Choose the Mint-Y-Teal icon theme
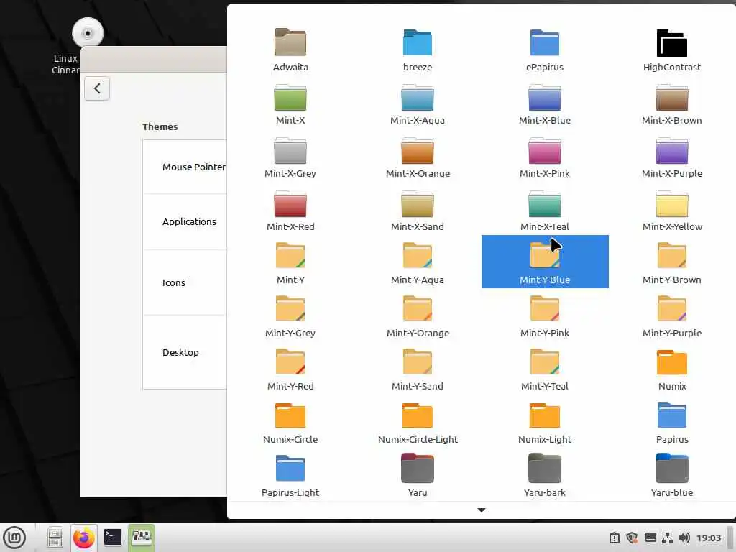The image size is (736, 552). [x=545, y=368]
